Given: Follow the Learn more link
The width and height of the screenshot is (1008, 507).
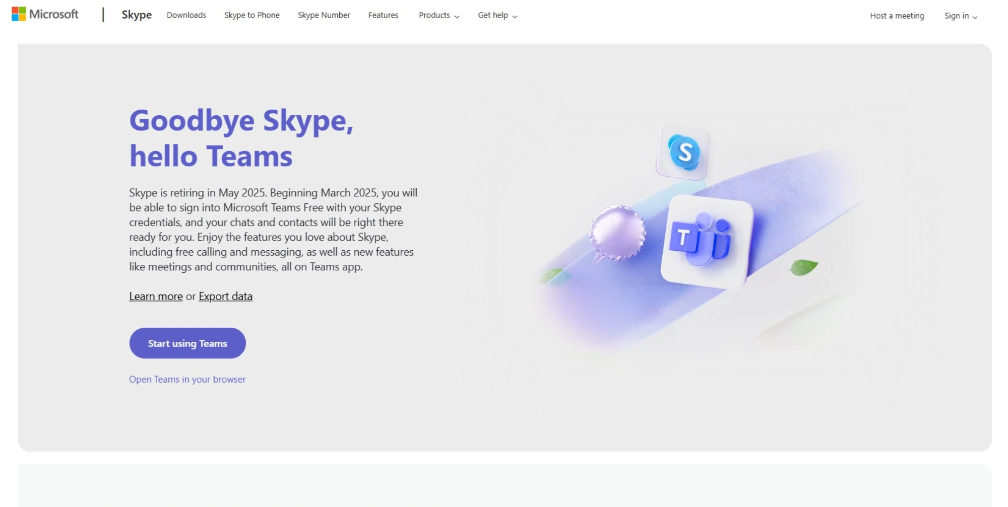Looking at the screenshot, I should (156, 297).
